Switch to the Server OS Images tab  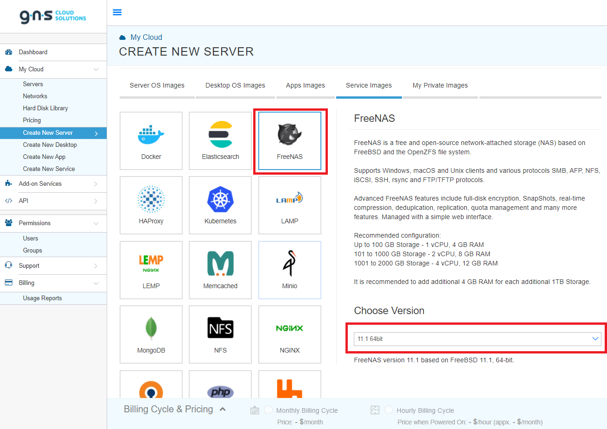(157, 85)
